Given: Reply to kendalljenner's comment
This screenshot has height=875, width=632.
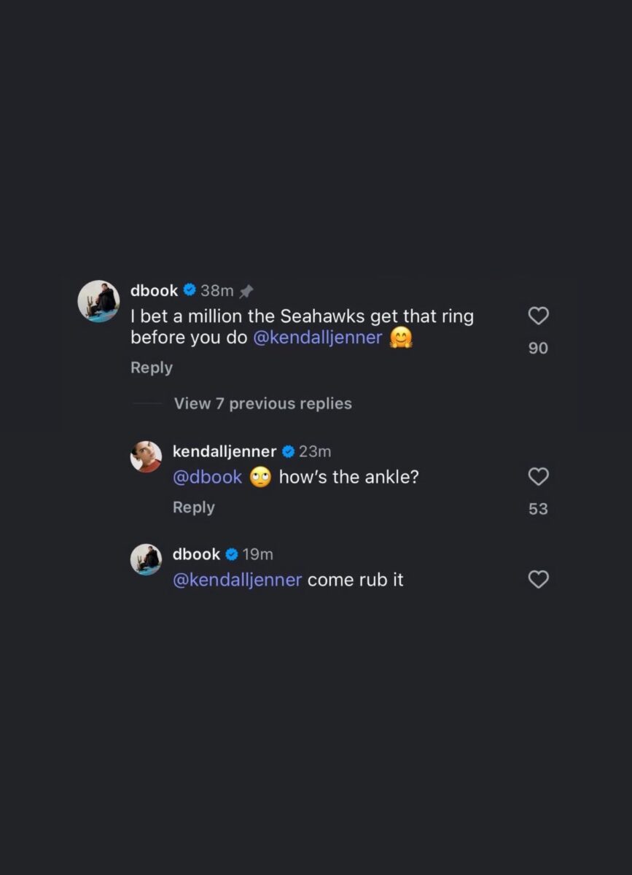Looking at the screenshot, I should pos(193,507).
